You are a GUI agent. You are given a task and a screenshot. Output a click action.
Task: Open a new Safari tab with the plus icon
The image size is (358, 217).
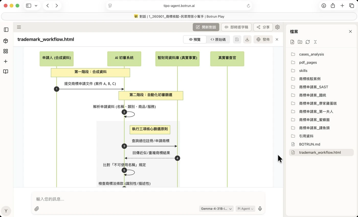coord(342,6)
